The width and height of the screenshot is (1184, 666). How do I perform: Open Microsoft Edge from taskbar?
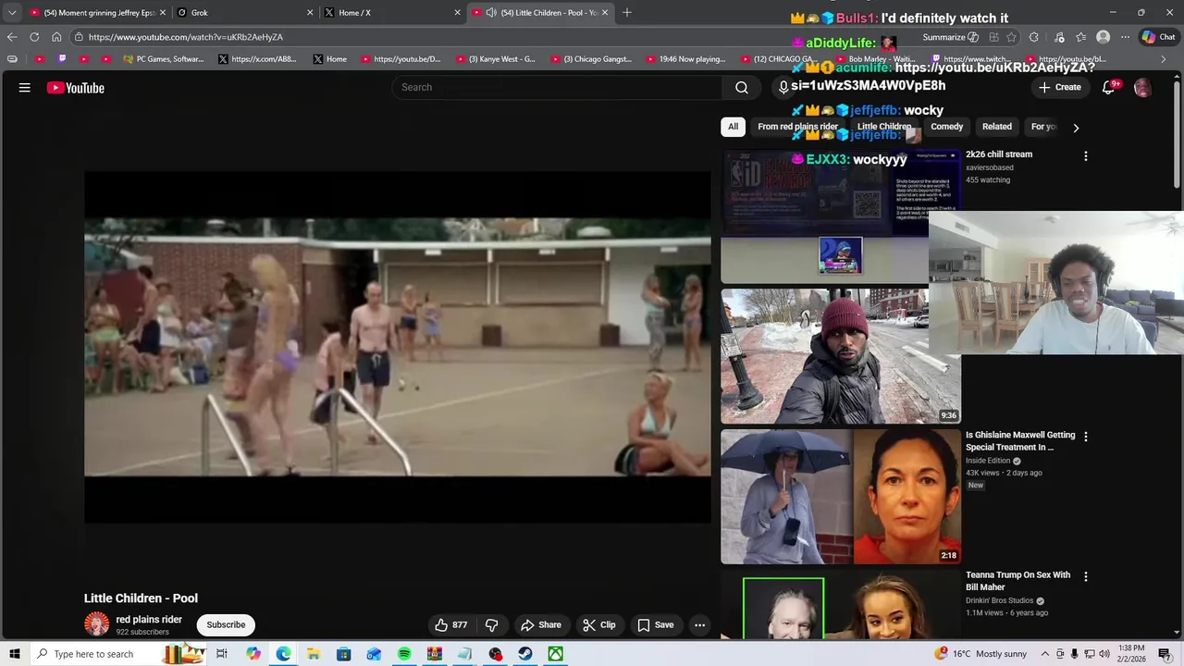tap(283, 654)
